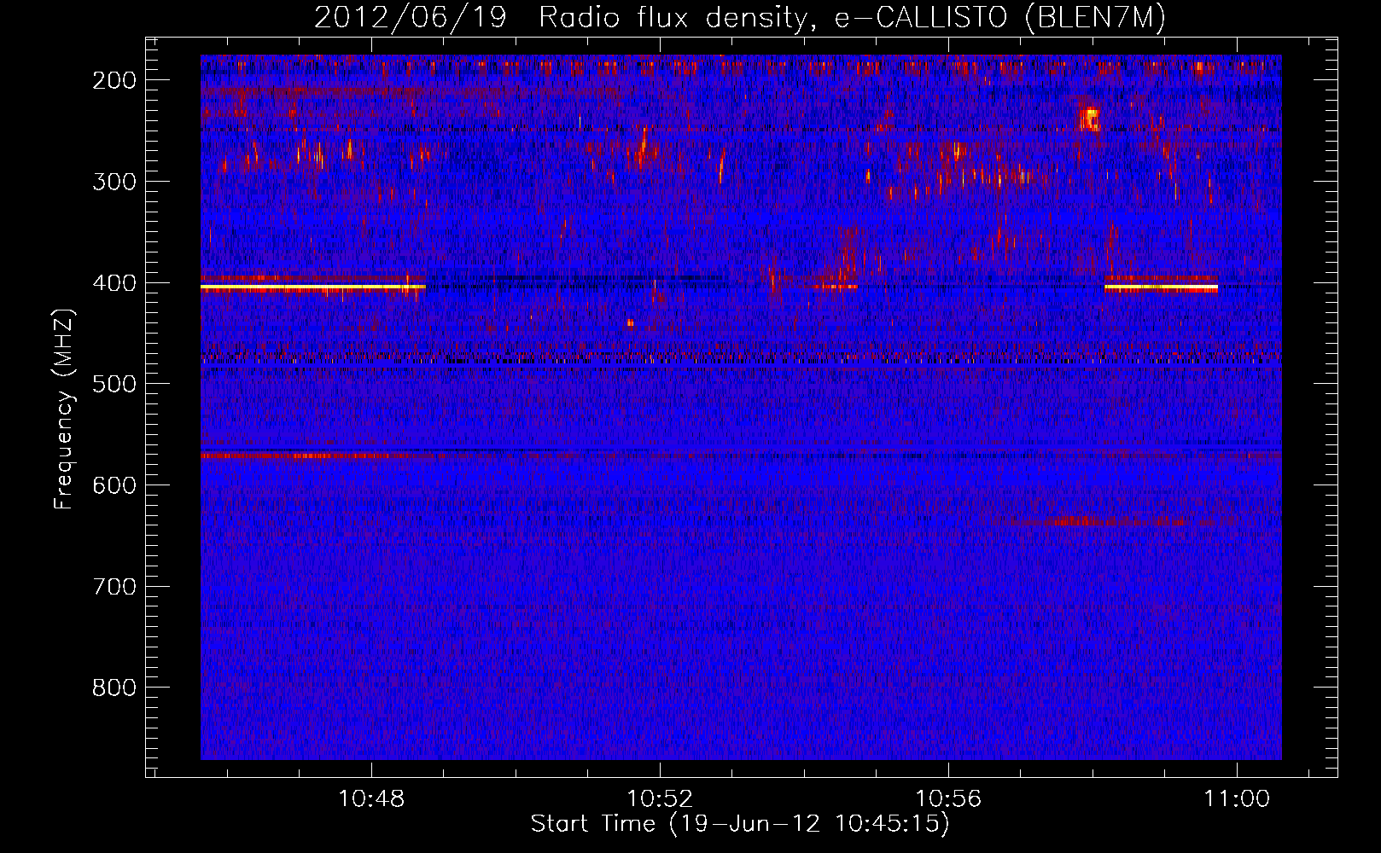Click the bright 400 MHz band at right
Screen dimensions: 1381x853
(x=1161, y=287)
